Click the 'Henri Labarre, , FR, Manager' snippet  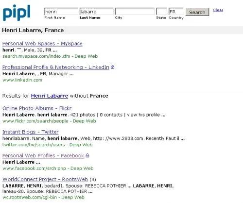click(38, 74)
